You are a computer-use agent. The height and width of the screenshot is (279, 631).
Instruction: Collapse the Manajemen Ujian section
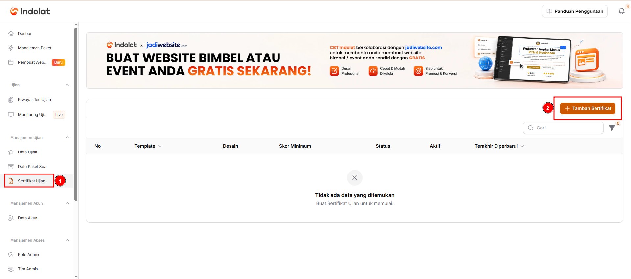(67, 138)
